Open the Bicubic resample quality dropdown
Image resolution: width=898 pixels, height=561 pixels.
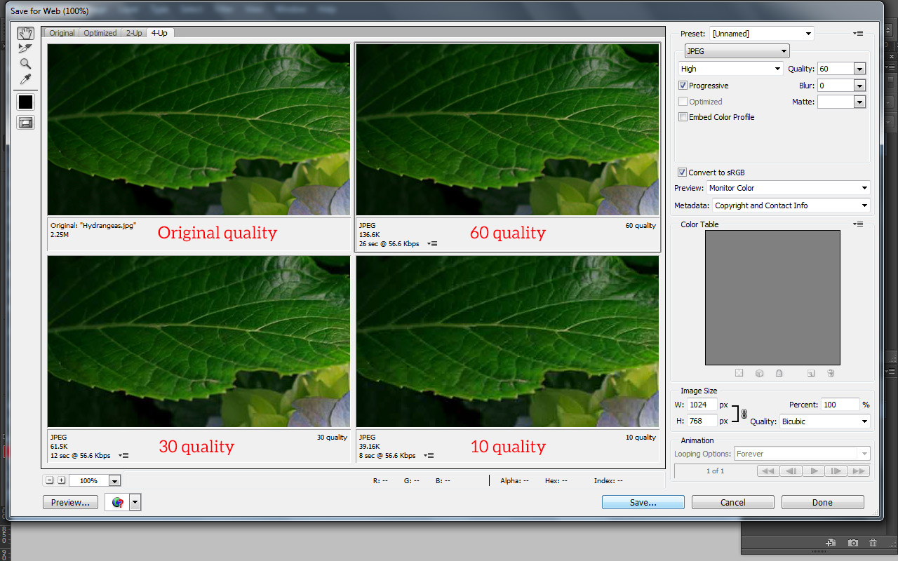[x=824, y=421]
